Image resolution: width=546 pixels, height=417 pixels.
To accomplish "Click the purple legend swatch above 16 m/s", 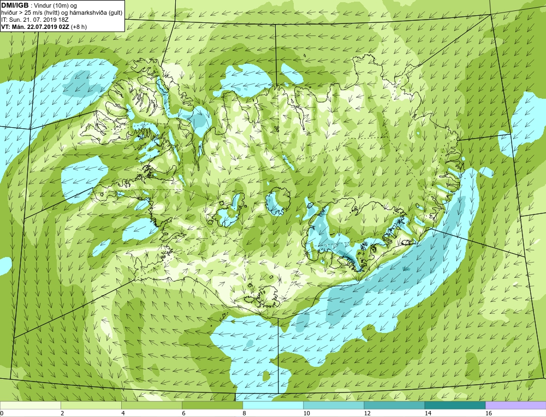I will coord(516,406).
